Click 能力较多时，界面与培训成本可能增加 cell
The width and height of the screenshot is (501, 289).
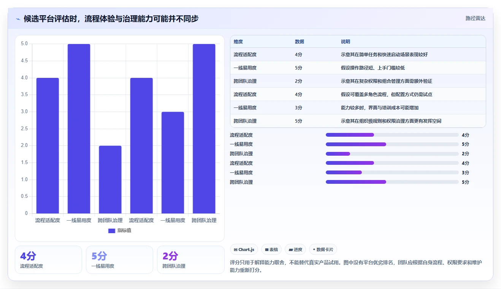coord(380,108)
